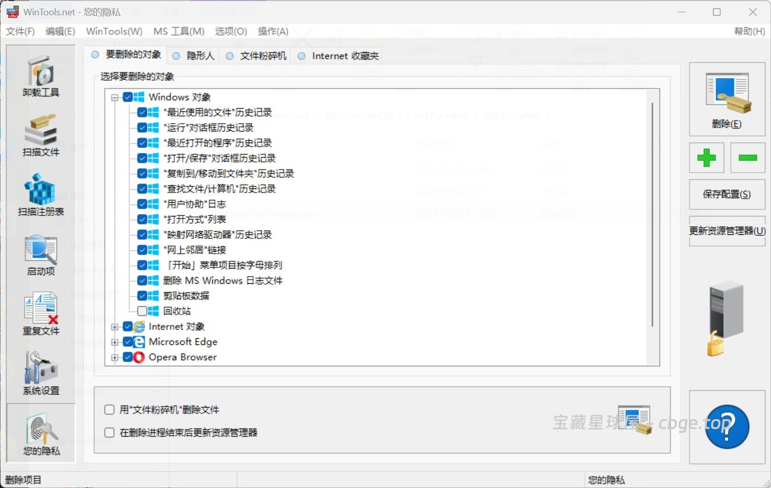Click the Internet Explorer icon beside Internet 对象
The width and height of the screenshot is (771, 488).
click(139, 327)
